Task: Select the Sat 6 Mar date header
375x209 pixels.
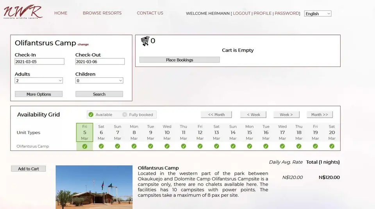Action: (101, 132)
